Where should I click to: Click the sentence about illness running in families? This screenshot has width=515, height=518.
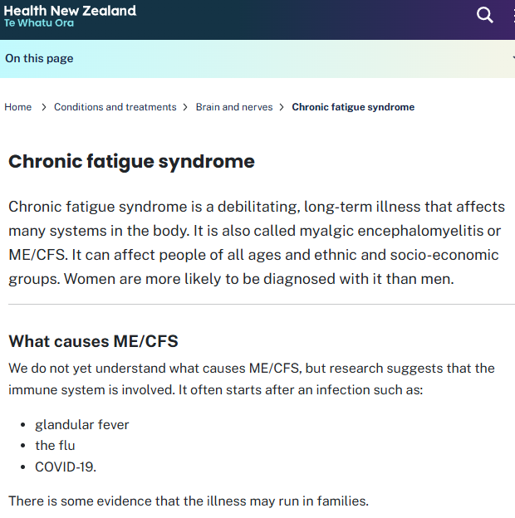coord(189,501)
